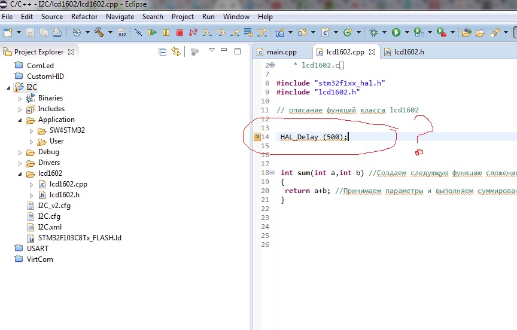This screenshot has width=517, height=330.
Task: Collapse the I2C project node
Action: 8,87
